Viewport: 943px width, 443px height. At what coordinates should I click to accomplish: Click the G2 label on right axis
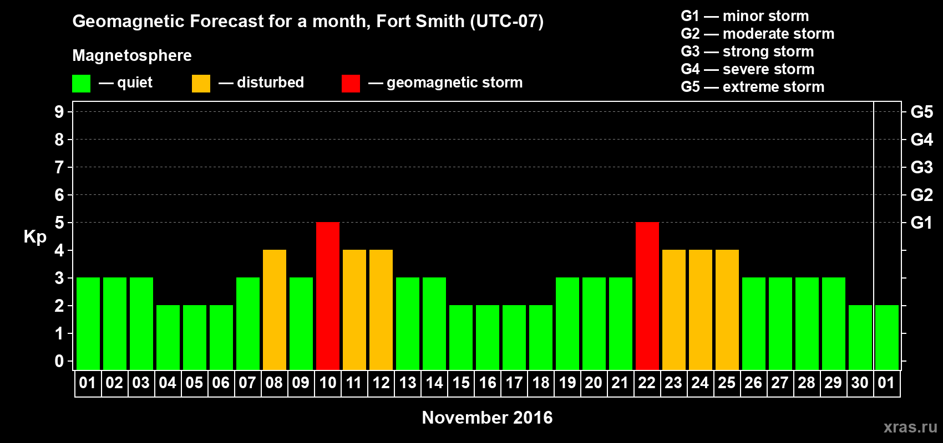coord(921,195)
